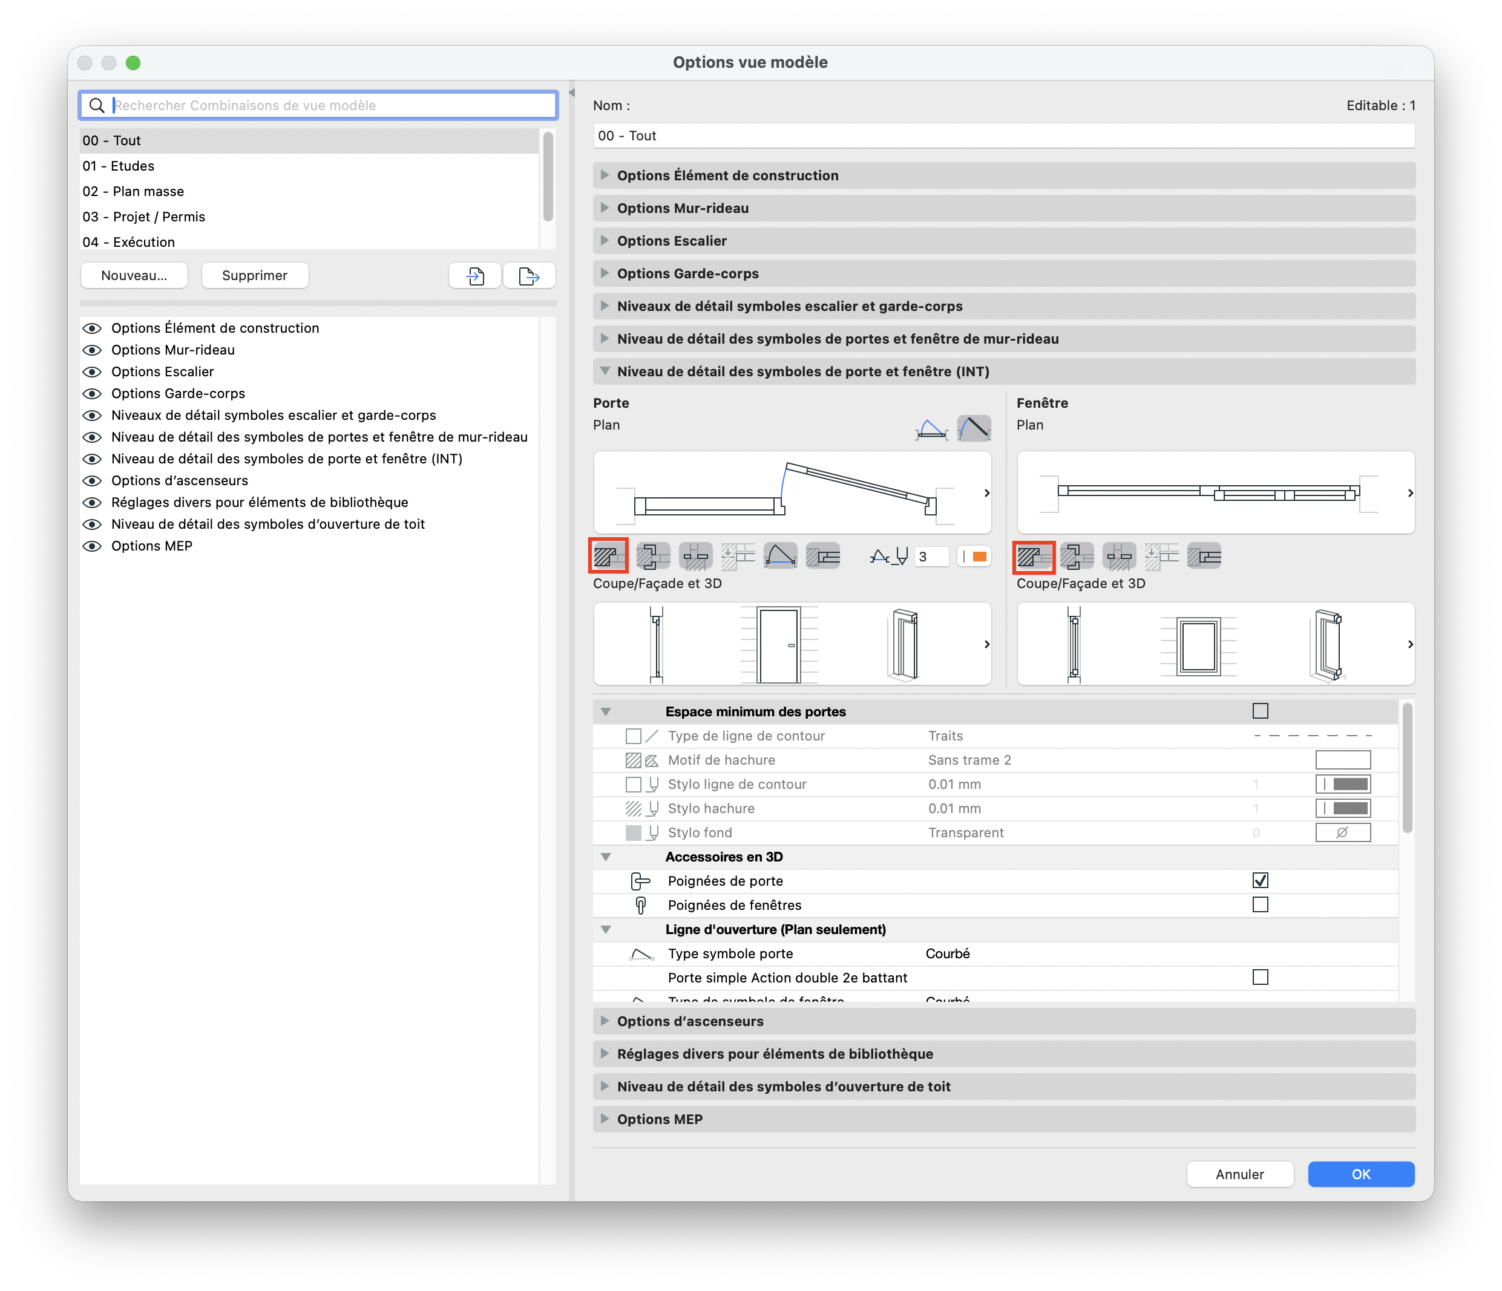The height and width of the screenshot is (1291, 1502).
Task: Collapse the Espace minimum des portes group
Action: click(605, 712)
